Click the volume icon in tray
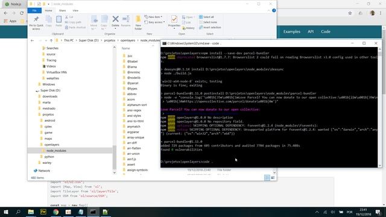 pos(333,212)
